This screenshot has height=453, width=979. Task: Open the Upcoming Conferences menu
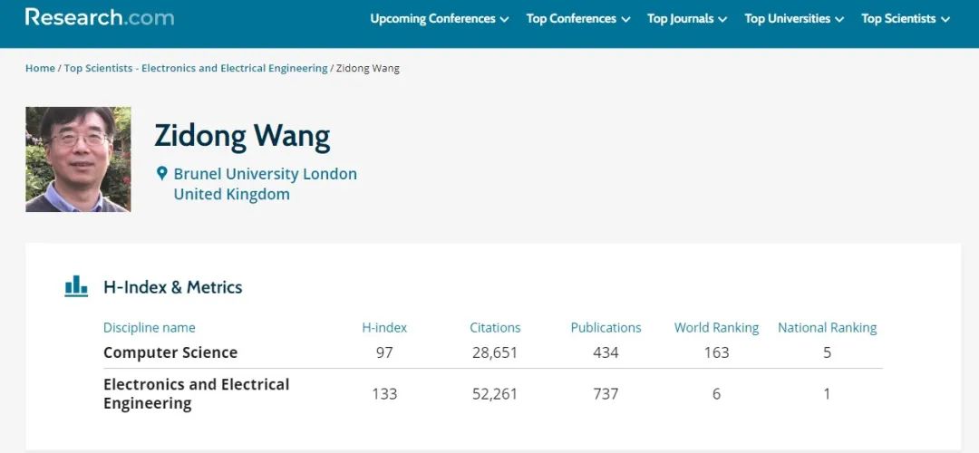click(440, 19)
